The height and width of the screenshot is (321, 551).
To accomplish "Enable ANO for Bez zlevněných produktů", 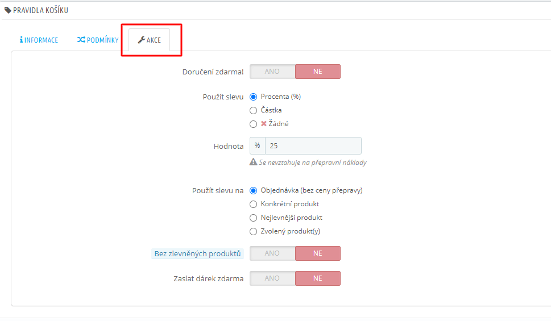I will pos(272,253).
